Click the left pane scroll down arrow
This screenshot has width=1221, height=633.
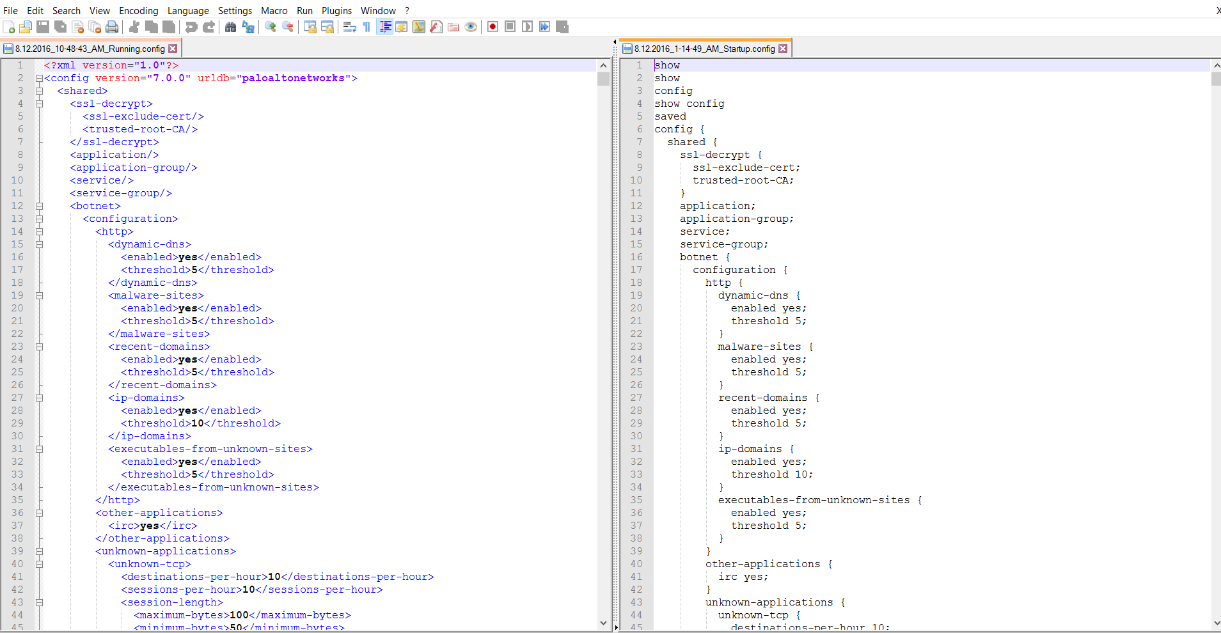[603, 623]
